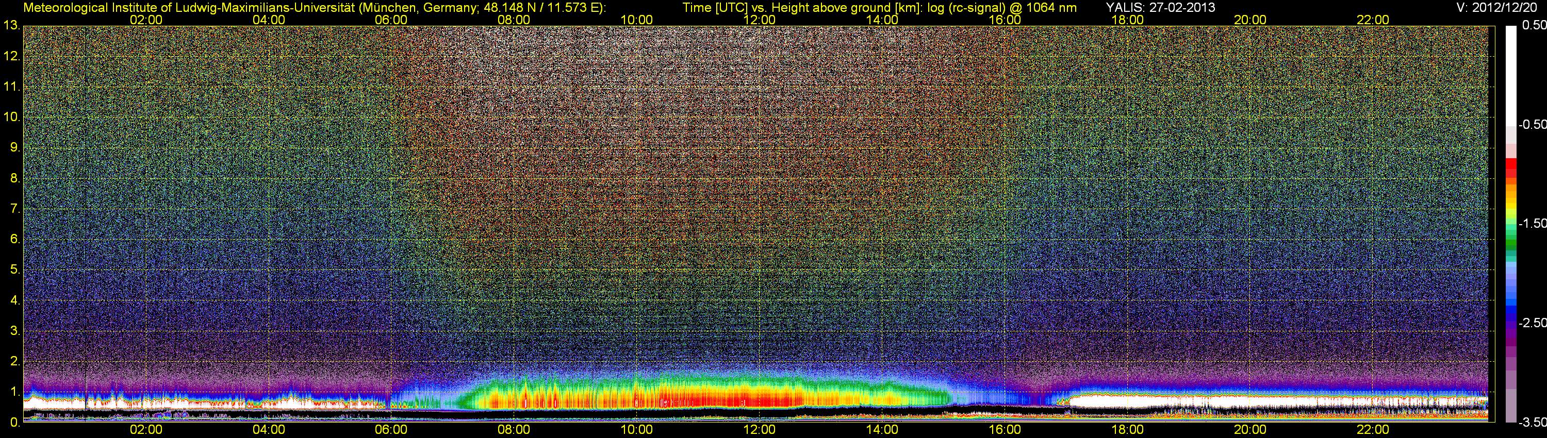Click the 06:00 label on the bottom time axis
1547x438 pixels.
tap(391, 430)
